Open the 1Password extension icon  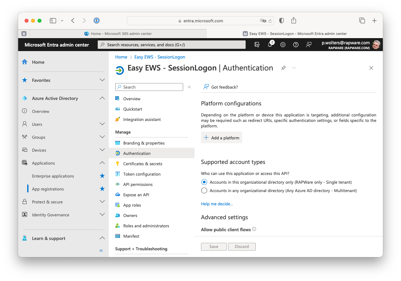(96, 21)
